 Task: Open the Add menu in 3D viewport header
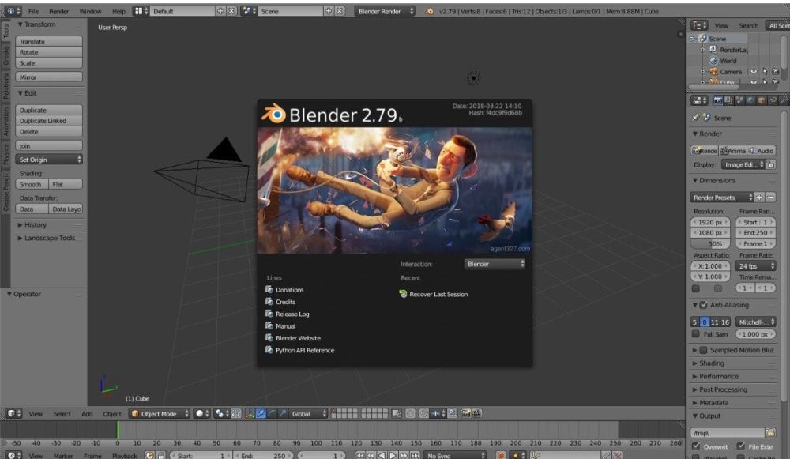coord(87,414)
